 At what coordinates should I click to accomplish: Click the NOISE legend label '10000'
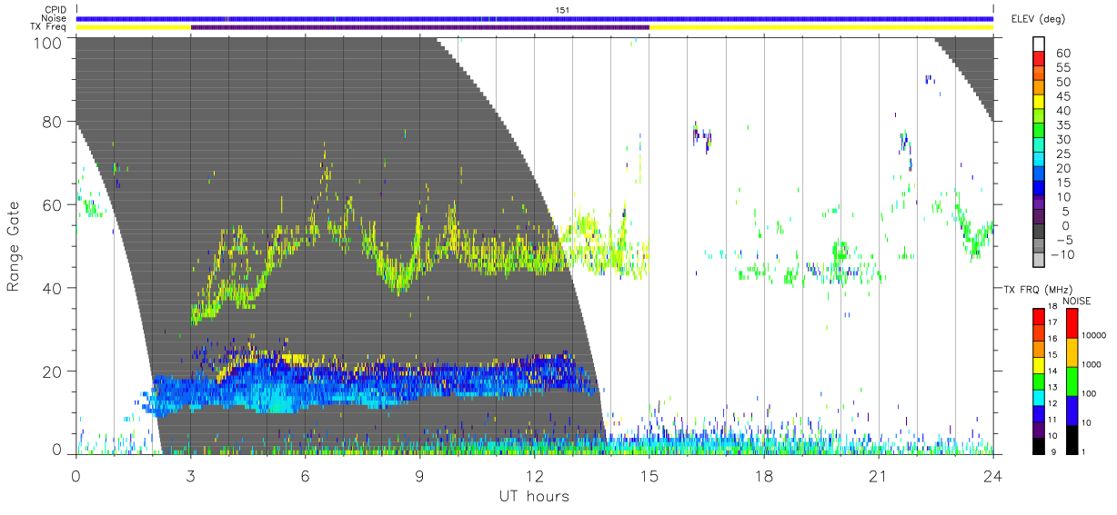1096,335
